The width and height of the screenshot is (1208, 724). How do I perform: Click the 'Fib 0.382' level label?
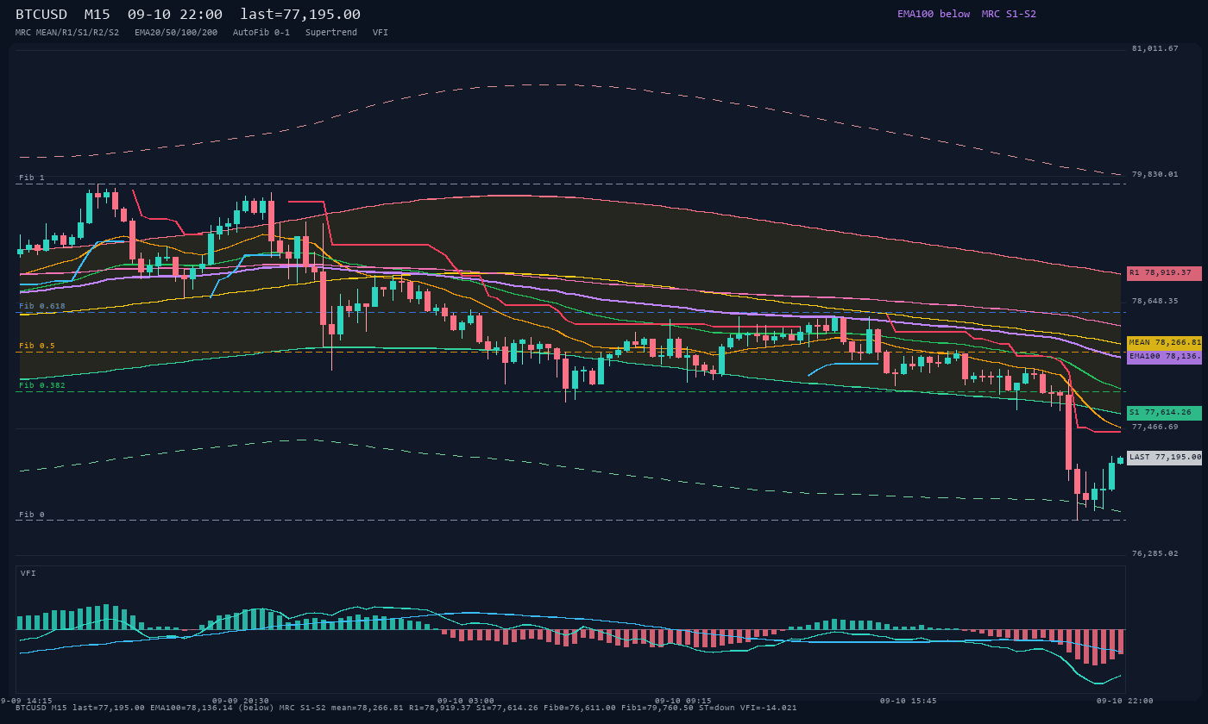42,385
